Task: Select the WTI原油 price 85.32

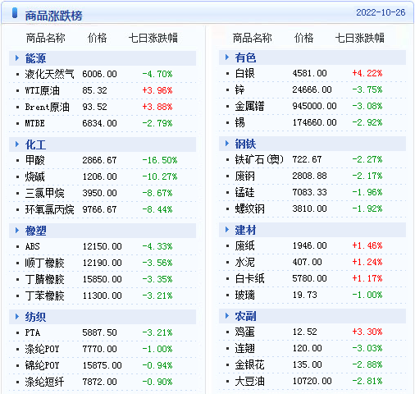Action: coord(94,90)
